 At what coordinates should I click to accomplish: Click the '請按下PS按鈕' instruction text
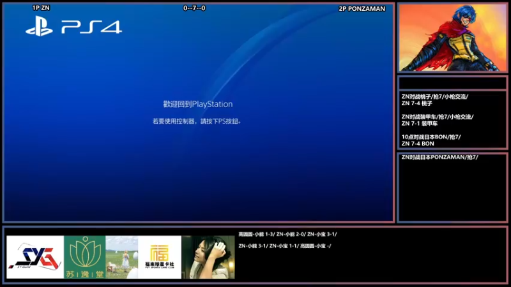coord(220,121)
